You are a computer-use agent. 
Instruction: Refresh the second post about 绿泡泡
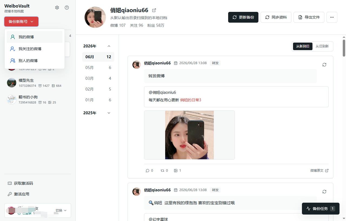click(x=324, y=192)
